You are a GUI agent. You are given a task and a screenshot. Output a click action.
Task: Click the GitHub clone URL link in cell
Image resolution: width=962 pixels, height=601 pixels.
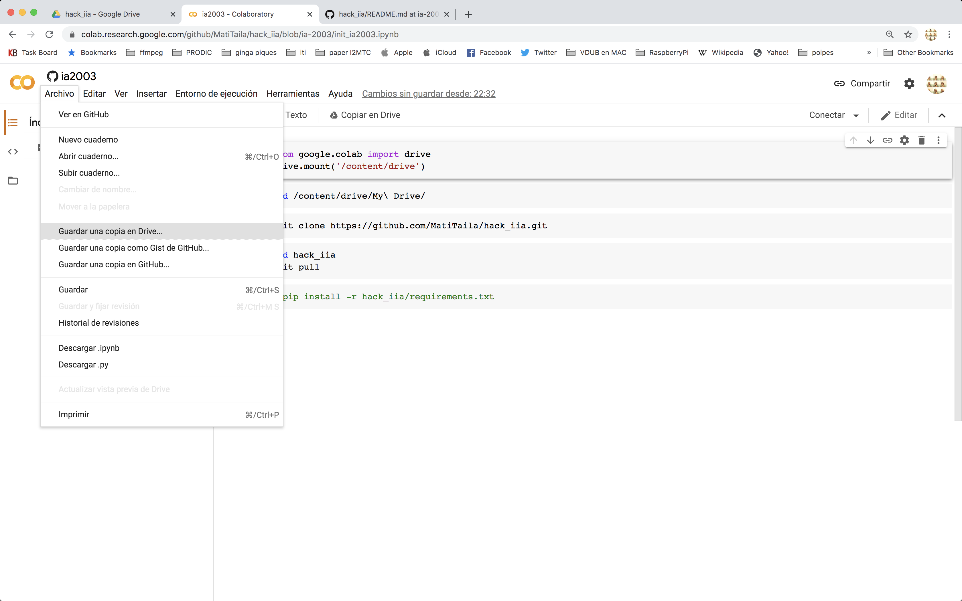[438, 225]
